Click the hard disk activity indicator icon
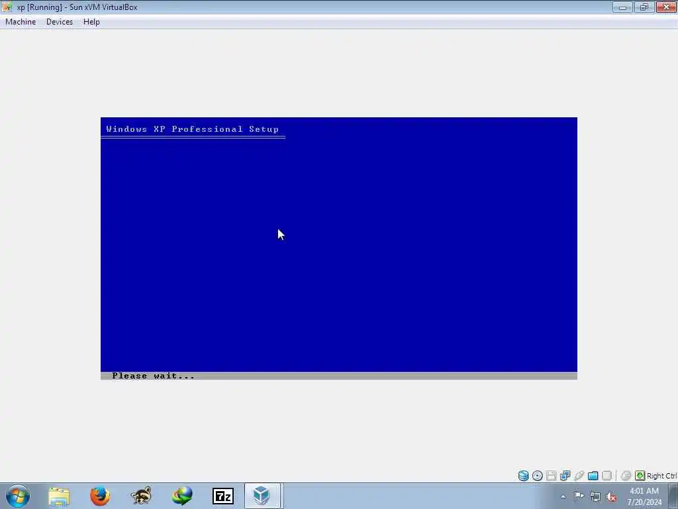Screen dimensions: 678x509 [x=523, y=476]
